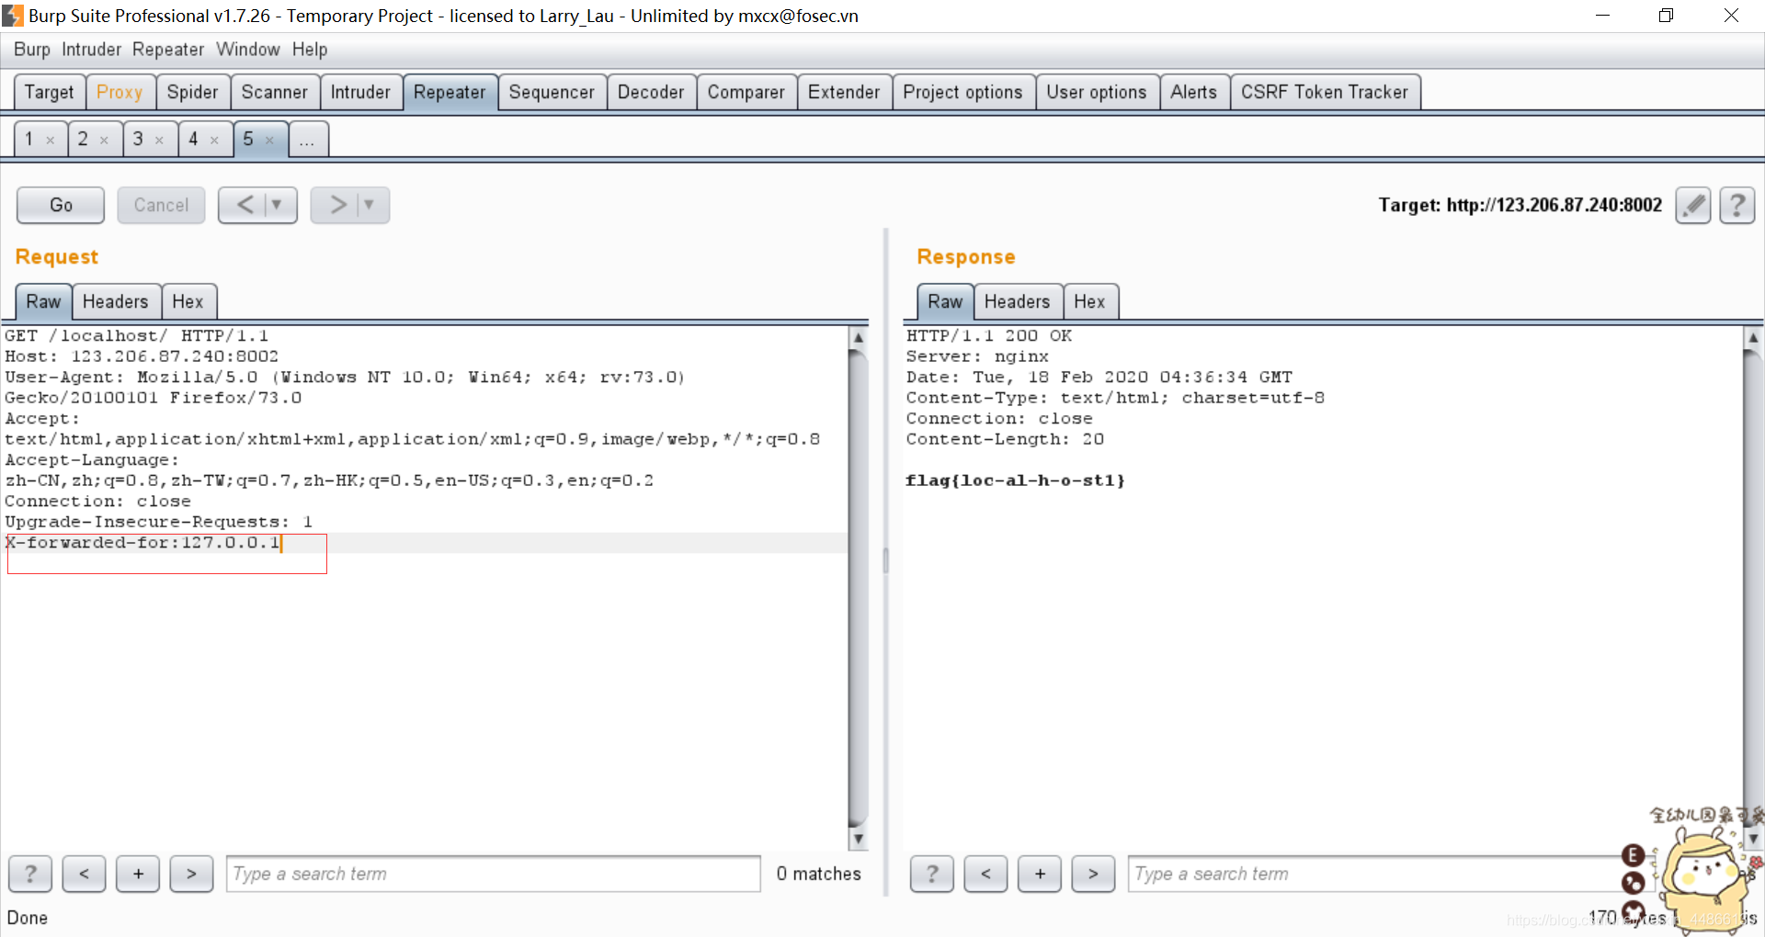Viewport: 1765px width, 937px height.
Task: Open the Project options tab
Action: click(962, 92)
